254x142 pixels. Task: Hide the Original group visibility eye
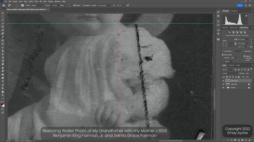(223, 88)
